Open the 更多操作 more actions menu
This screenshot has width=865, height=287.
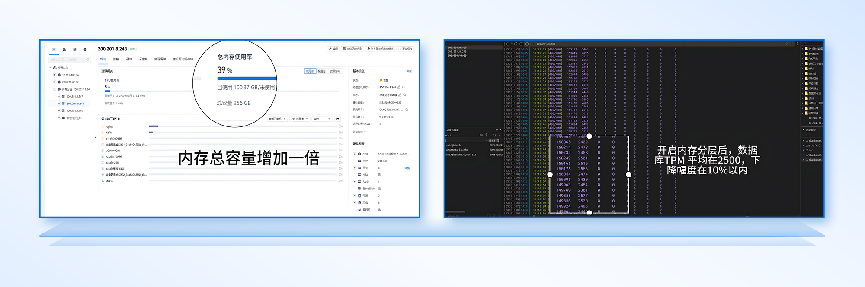406,49
